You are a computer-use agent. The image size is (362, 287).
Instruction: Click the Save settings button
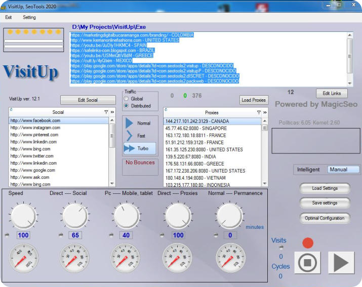(325, 203)
